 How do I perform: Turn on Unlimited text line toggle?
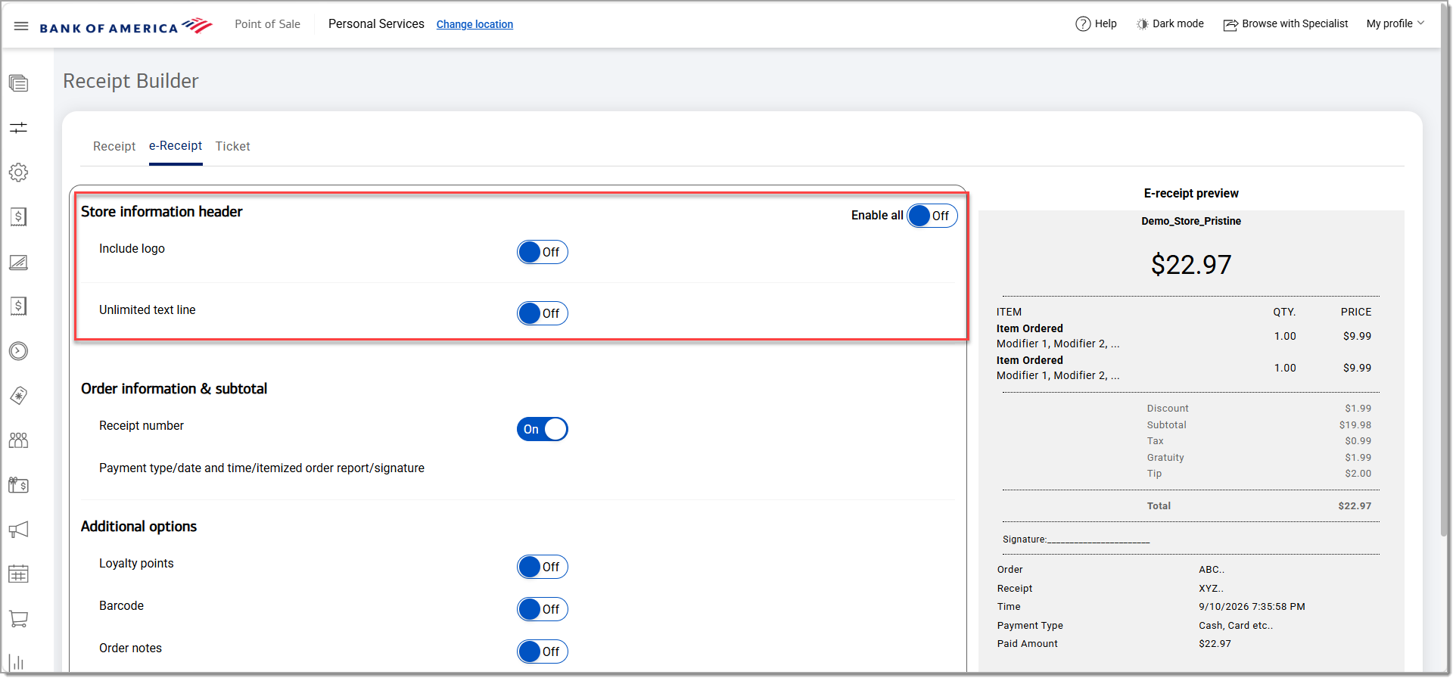click(543, 313)
